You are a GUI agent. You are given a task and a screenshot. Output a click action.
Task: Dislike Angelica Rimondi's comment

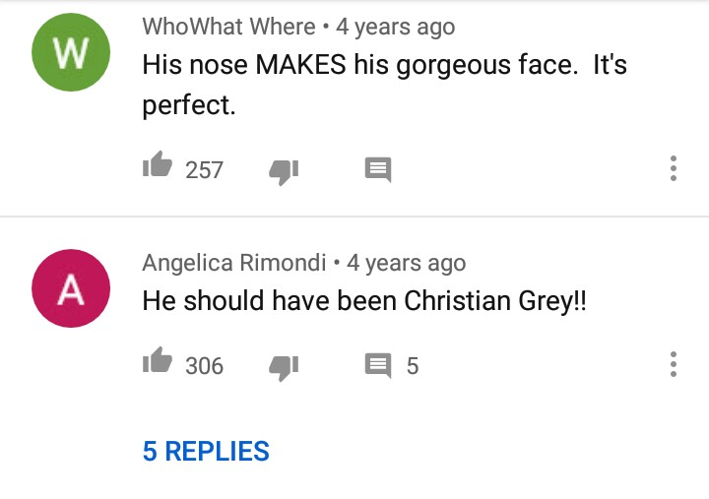click(284, 366)
